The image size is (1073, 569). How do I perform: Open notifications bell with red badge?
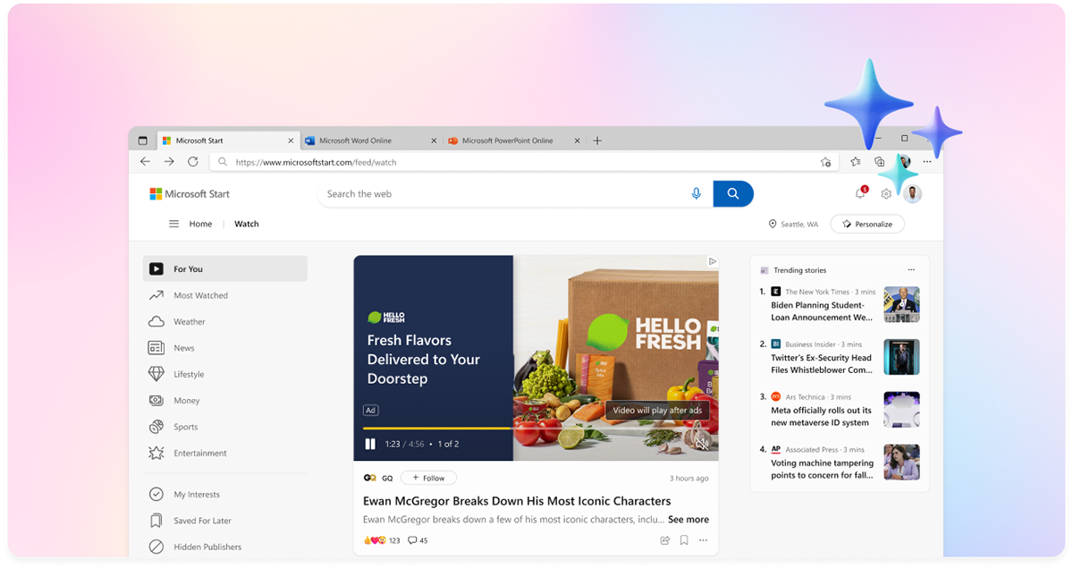861,193
